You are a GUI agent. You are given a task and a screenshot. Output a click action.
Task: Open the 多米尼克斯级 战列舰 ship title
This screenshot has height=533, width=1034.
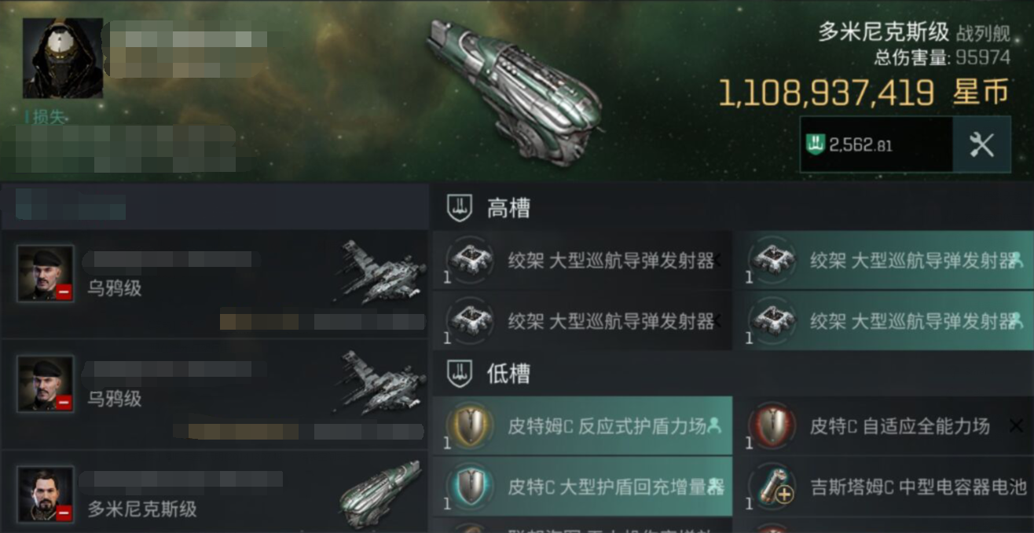tap(914, 32)
